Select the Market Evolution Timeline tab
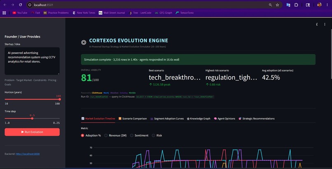 coord(98,119)
